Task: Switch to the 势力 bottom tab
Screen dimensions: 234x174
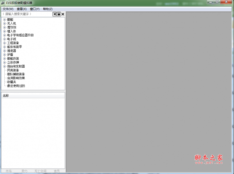Action: [25, 171]
